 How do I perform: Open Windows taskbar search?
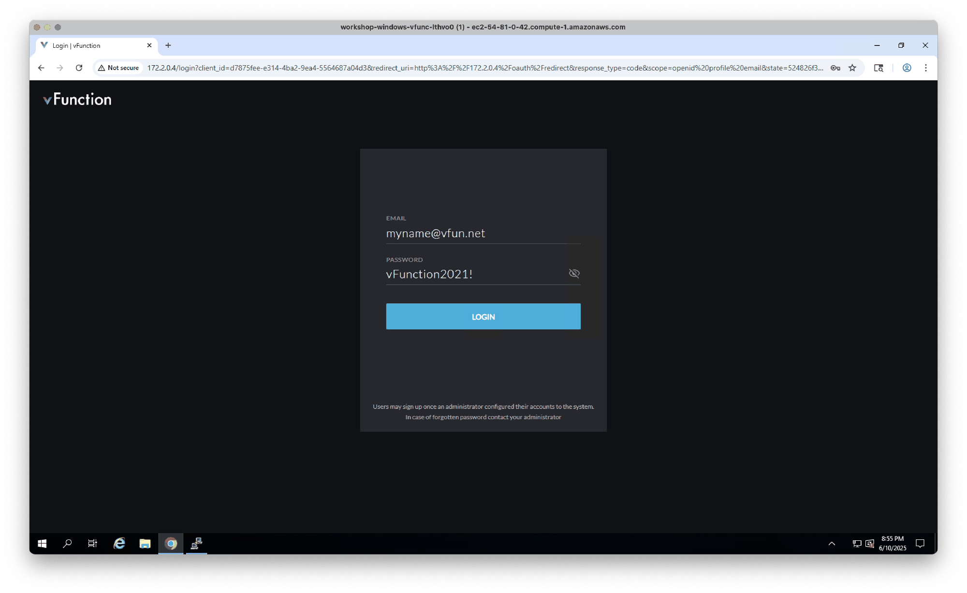68,543
